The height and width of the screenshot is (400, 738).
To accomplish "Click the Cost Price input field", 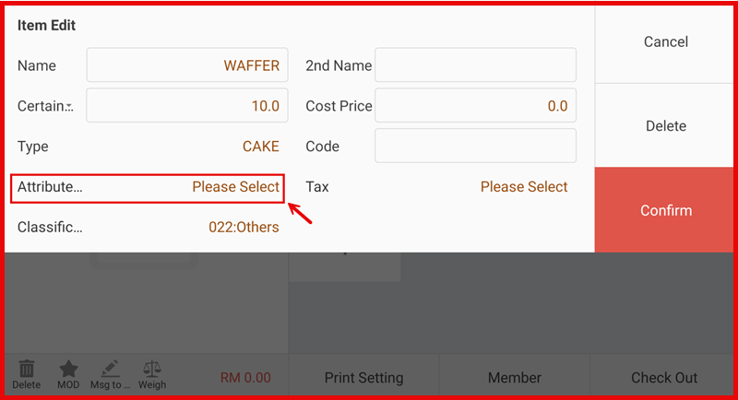I will (x=475, y=106).
